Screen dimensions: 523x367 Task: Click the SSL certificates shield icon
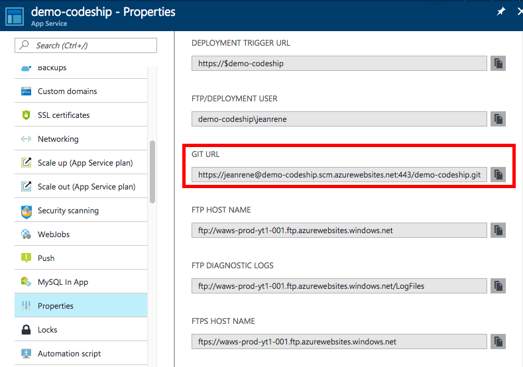(x=26, y=115)
